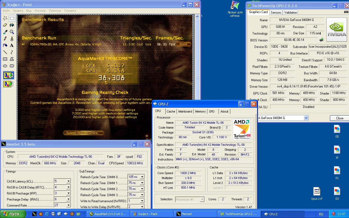Expand the GPU selection dropdown in GPU-Z

coord(306,118)
